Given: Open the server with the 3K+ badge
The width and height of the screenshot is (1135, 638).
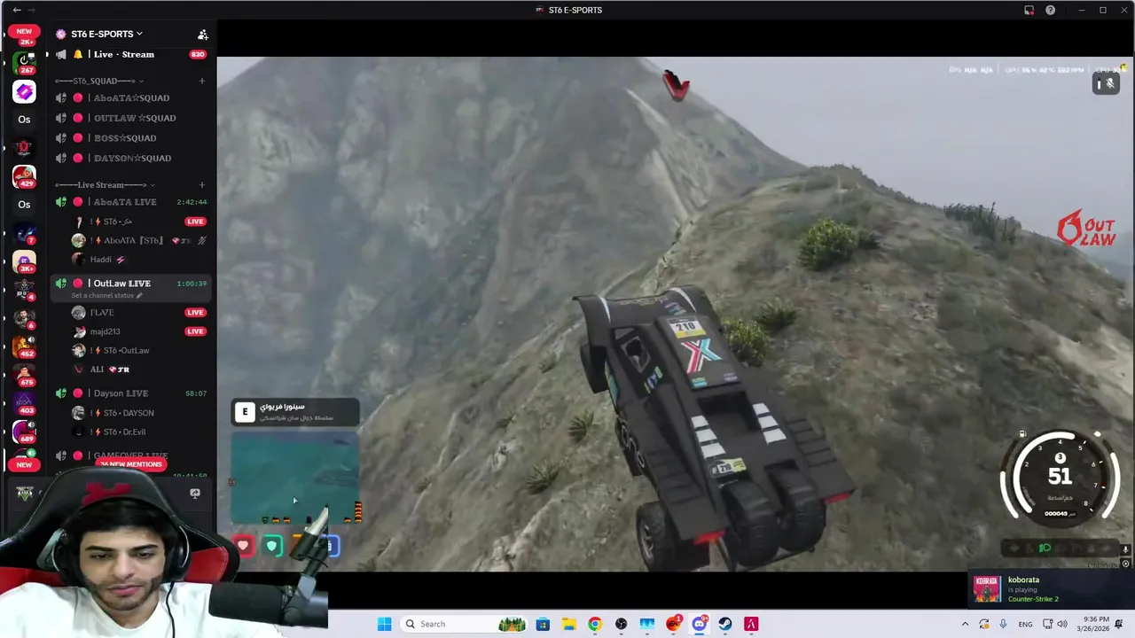Looking at the screenshot, I should click(x=24, y=261).
